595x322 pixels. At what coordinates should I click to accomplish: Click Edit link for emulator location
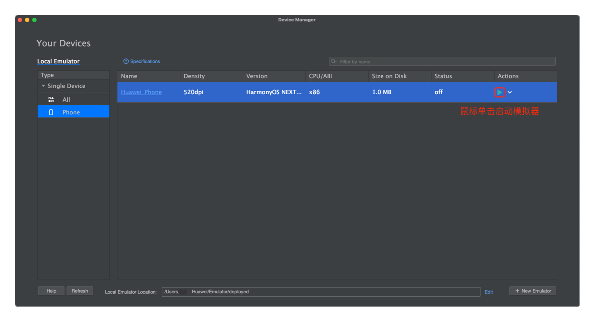(x=489, y=292)
